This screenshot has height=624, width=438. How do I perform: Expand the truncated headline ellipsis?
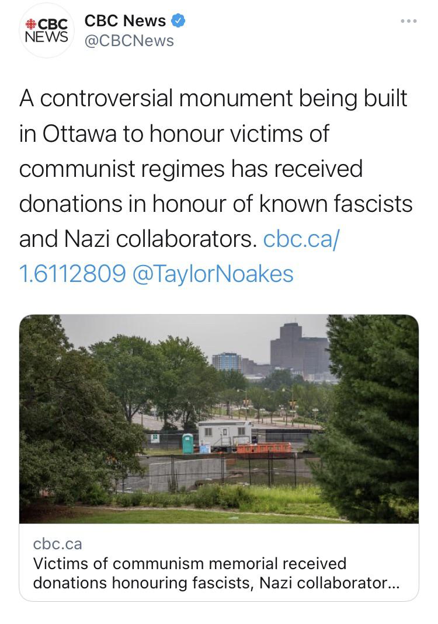pyautogui.click(x=394, y=583)
